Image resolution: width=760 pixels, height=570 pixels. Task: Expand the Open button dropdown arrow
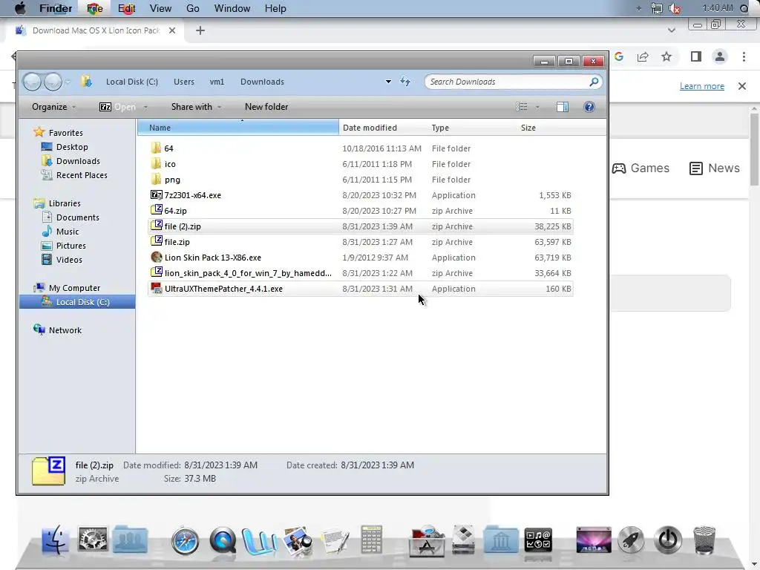coord(145,107)
